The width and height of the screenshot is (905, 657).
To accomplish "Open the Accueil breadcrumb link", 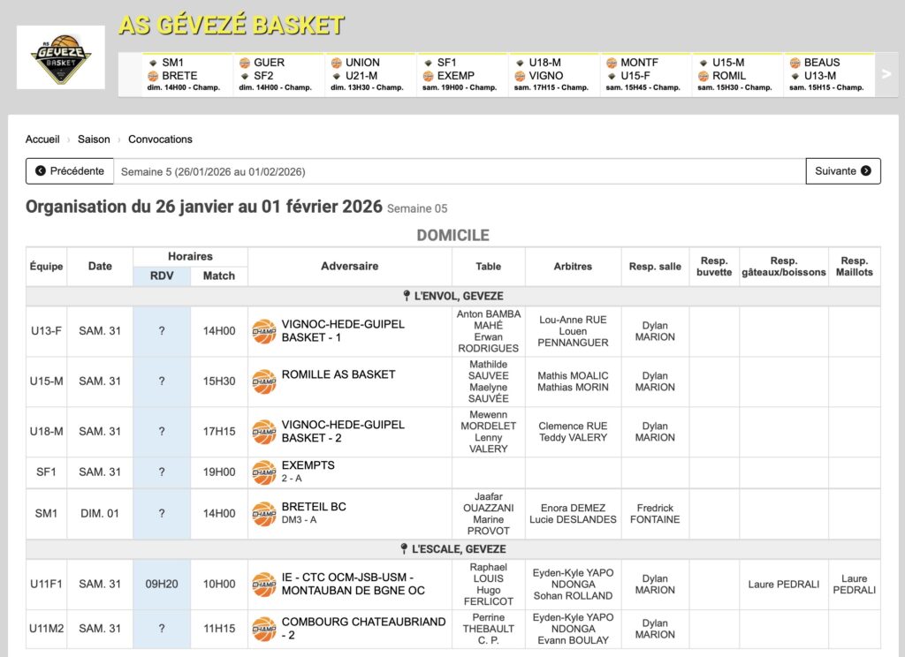I will point(42,140).
